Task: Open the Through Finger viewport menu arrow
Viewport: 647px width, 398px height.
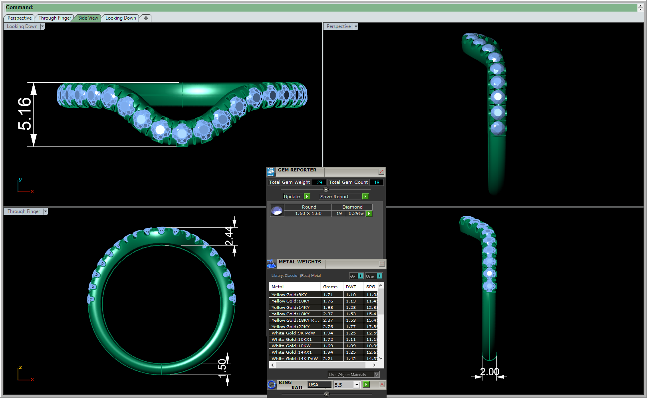Action: 46,211
